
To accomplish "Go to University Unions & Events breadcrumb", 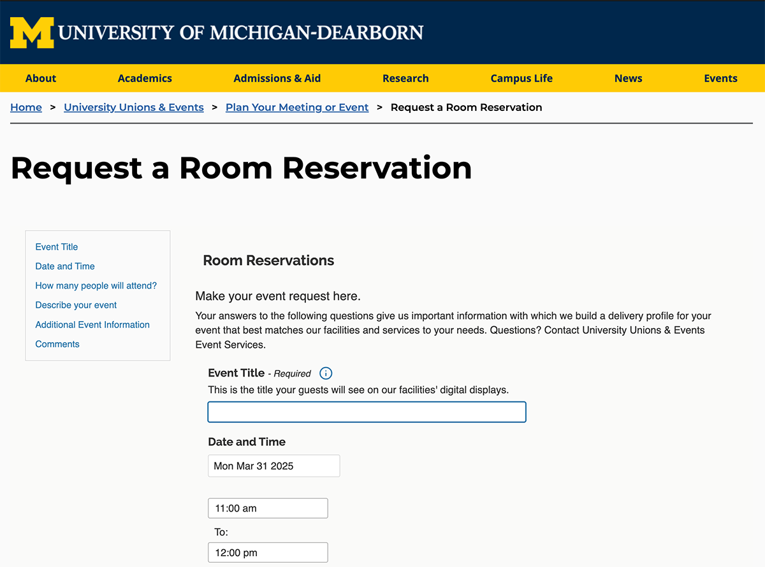I will pyautogui.click(x=134, y=108).
